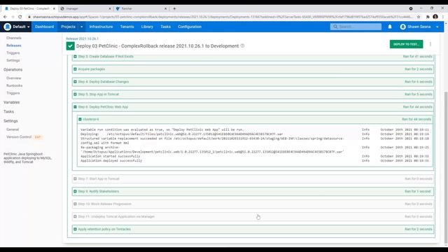448x252 pixels.
Task: Open Version Control in the sidebar
Action: point(19,137)
